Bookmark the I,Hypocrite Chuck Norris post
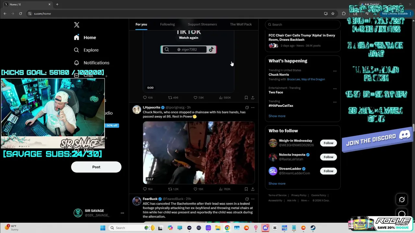The width and height of the screenshot is (415, 233). pyautogui.click(x=246, y=189)
